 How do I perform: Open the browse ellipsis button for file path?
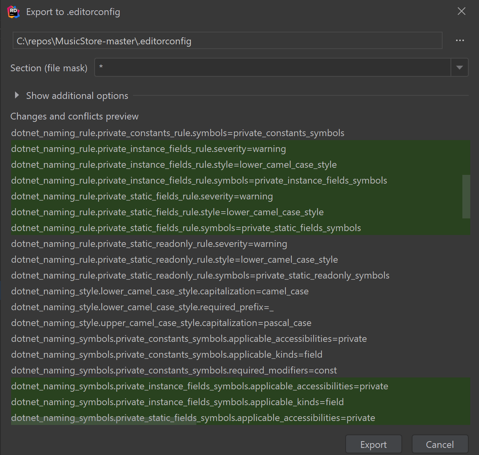coord(460,40)
